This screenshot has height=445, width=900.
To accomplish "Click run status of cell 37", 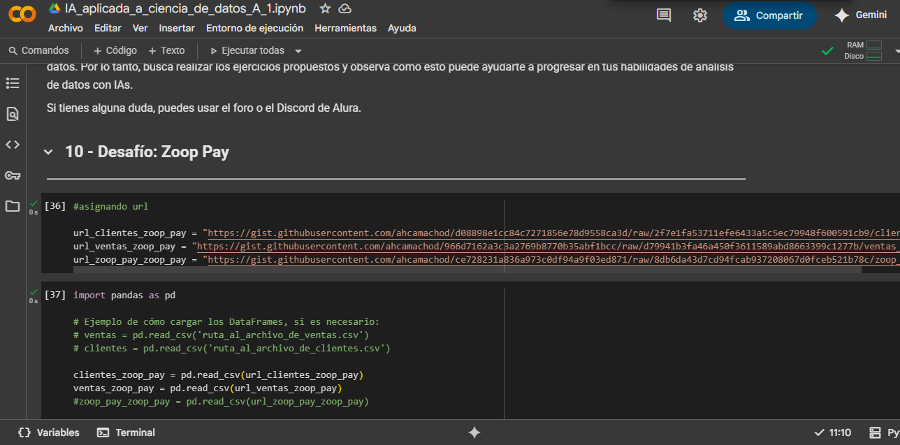I will coord(33,296).
